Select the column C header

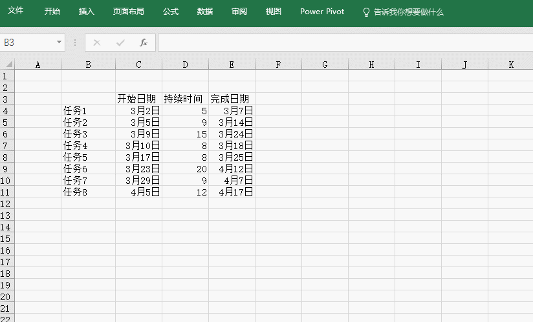(x=138, y=65)
